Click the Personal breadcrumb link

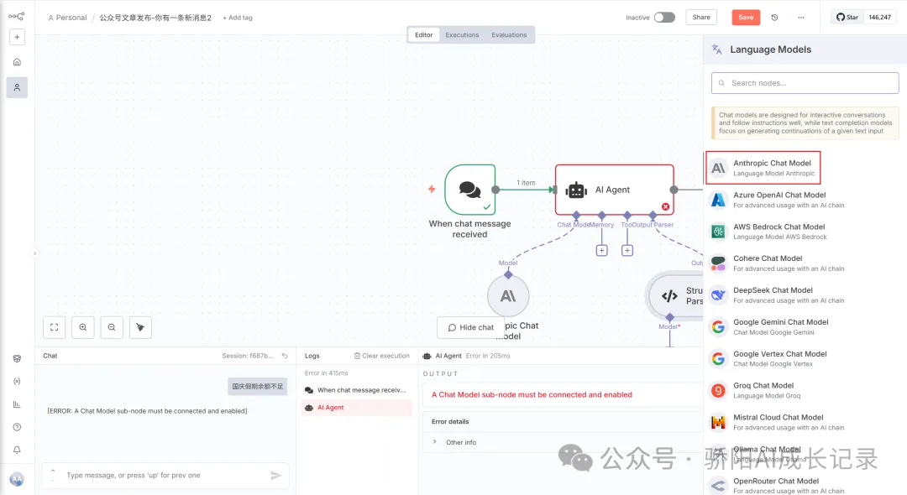point(67,18)
